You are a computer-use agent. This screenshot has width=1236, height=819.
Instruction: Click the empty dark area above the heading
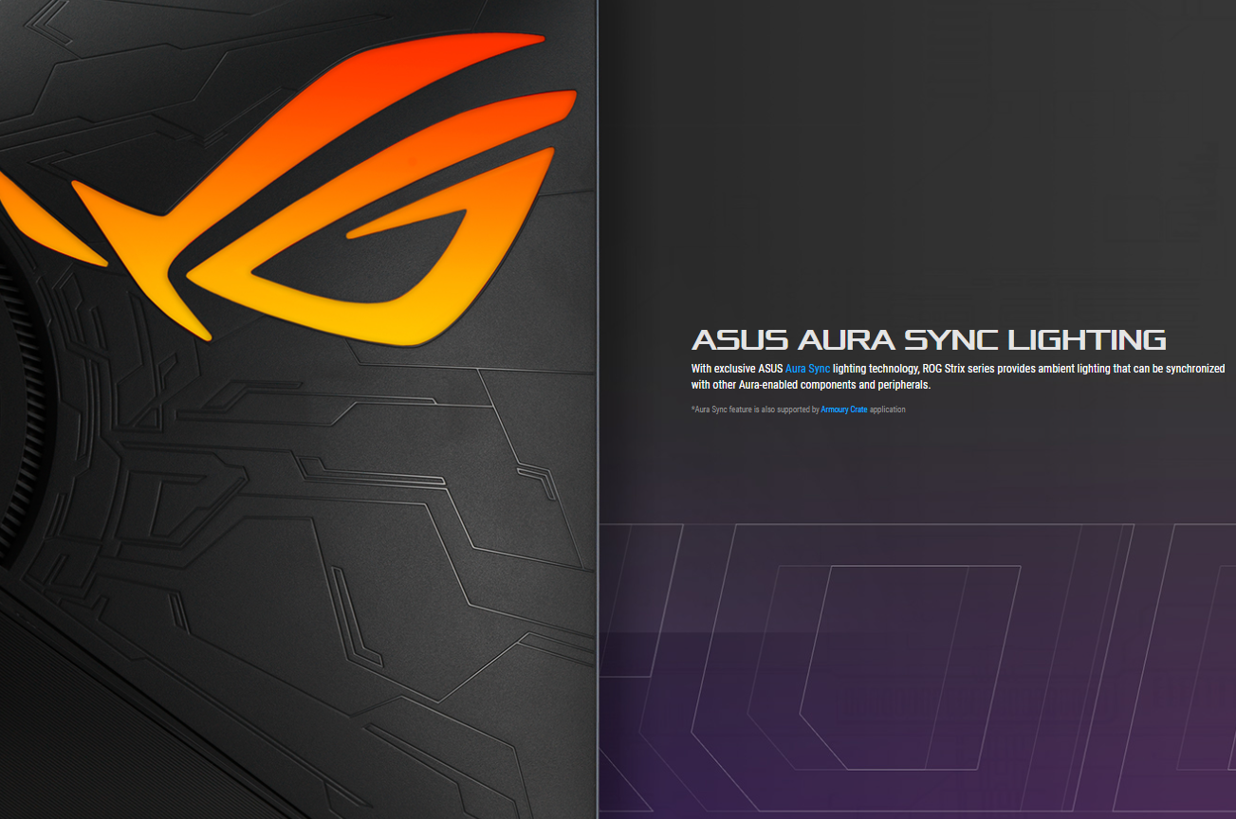(x=911, y=171)
